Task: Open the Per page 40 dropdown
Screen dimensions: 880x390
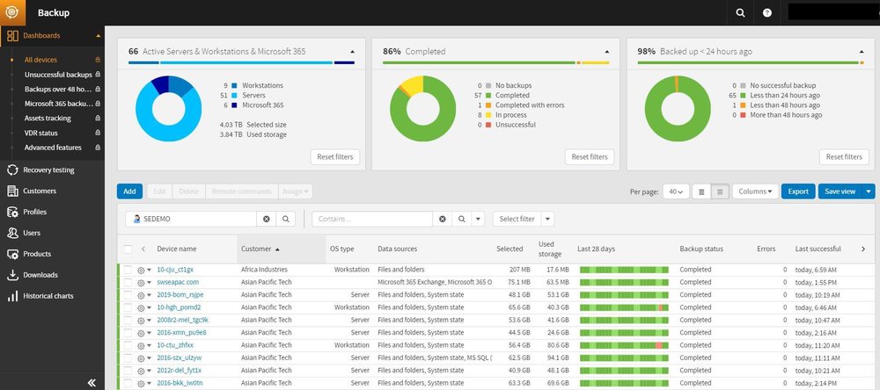Action: [676, 191]
